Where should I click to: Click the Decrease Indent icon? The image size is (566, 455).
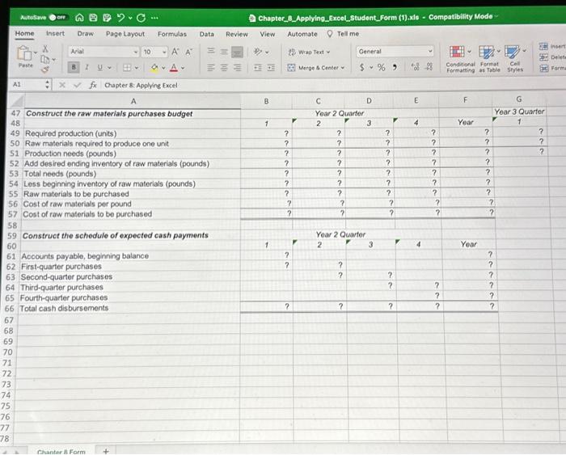[258, 67]
